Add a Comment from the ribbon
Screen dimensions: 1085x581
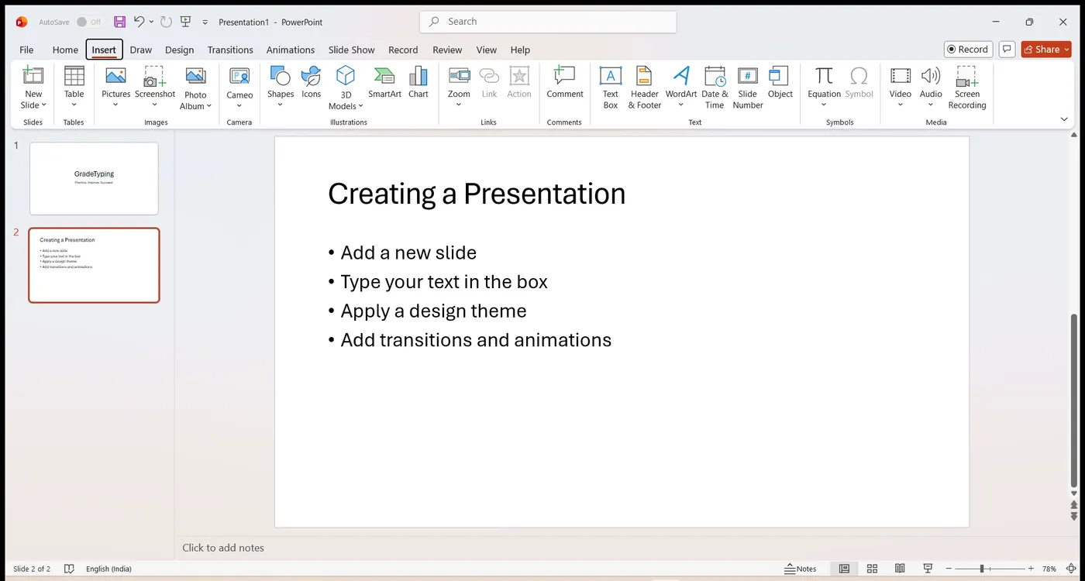tap(564, 82)
